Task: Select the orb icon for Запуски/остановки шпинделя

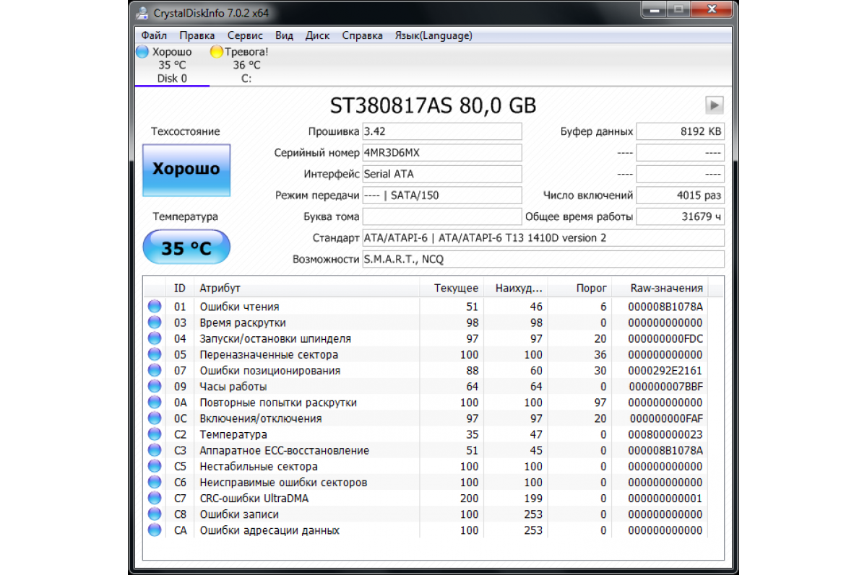Action: (155, 338)
